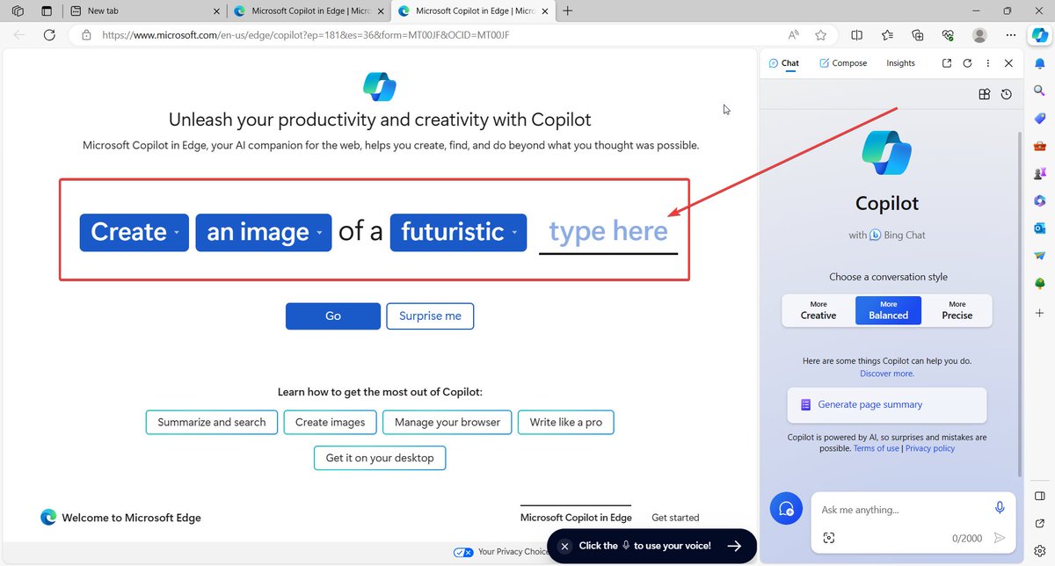Expand the 'futuristic' dropdown

point(459,233)
